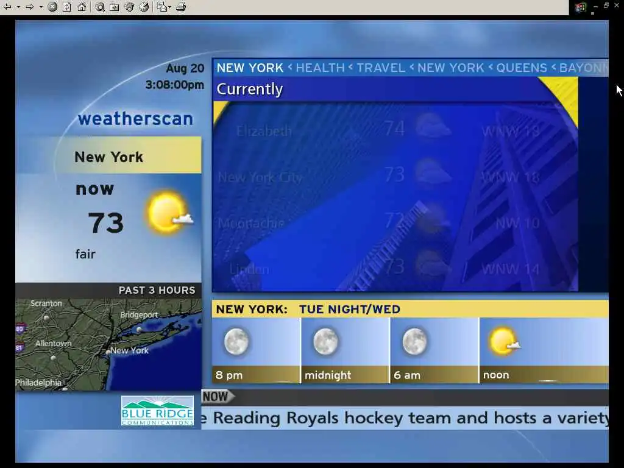
Task: Click the Media toolbar icon
Action: pyautogui.click(x=129, y=7)
